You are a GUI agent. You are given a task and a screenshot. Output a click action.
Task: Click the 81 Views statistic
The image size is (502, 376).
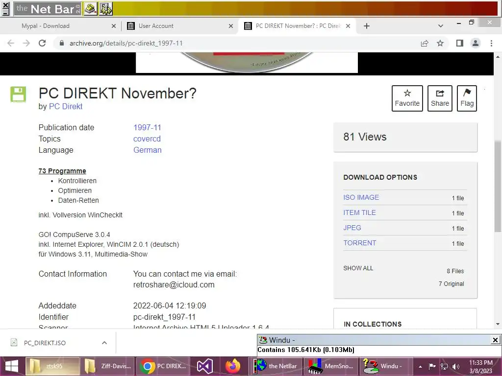pyautogui.click(x=365, y=137)
